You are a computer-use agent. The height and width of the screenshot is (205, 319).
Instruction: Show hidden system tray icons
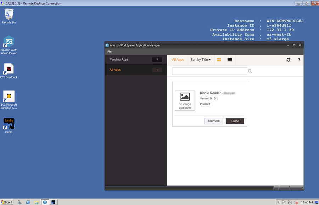pos(278,202)
